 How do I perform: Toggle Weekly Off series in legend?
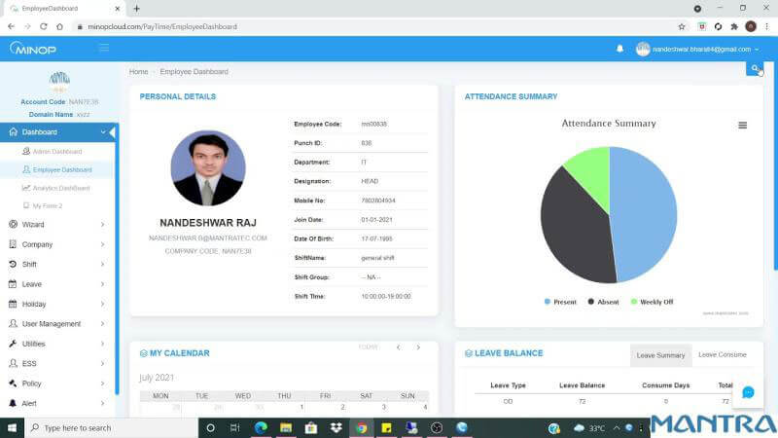tap(651, 302)
